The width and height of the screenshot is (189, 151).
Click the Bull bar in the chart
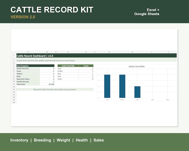(x=137, y=92)
